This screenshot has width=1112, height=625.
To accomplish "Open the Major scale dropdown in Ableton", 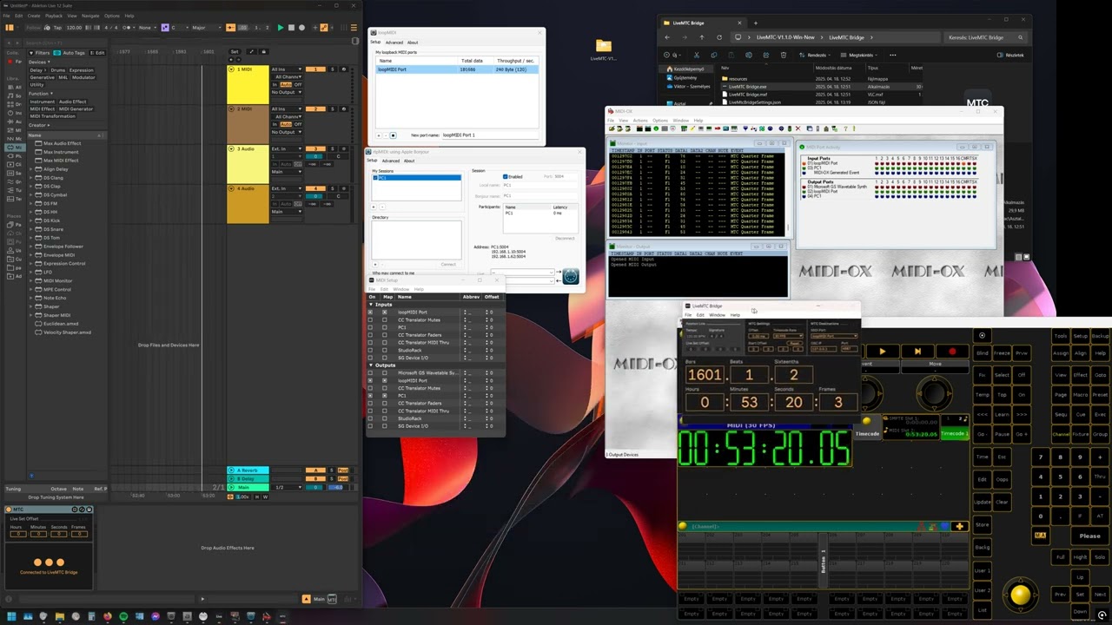I will click(x=206, y=28).
